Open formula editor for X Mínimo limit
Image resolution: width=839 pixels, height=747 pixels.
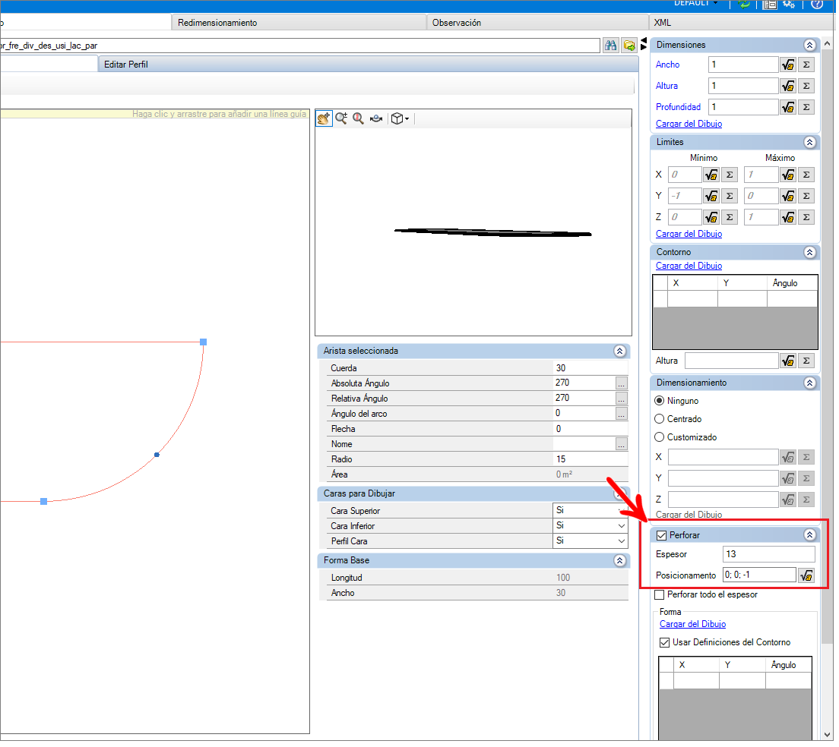point(713,175)
